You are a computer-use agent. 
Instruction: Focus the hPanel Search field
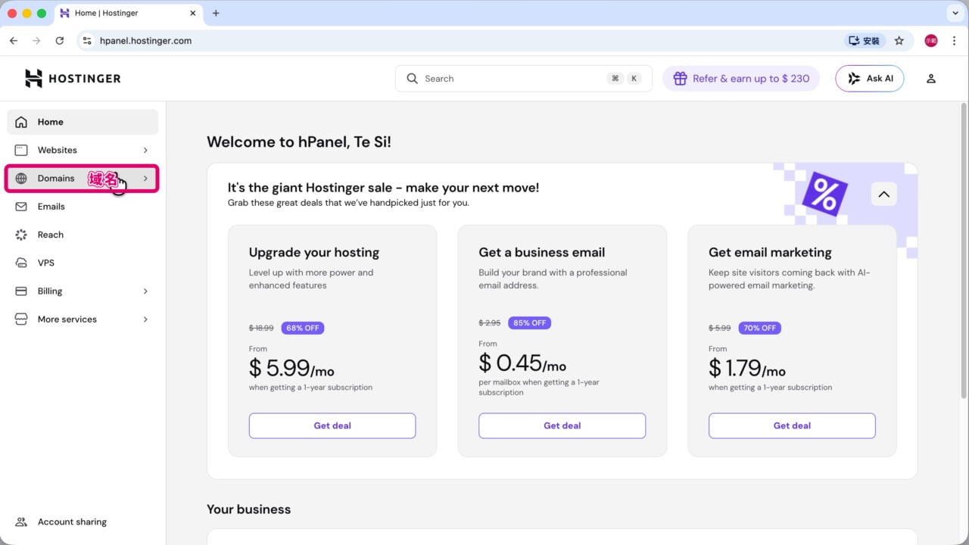(524, 79)
